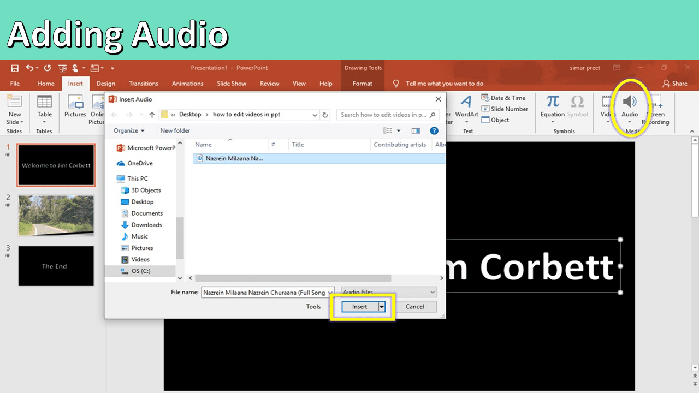This screenshot has height=393, width=699.
Task: Open the File tab
Action: point(15,84)
